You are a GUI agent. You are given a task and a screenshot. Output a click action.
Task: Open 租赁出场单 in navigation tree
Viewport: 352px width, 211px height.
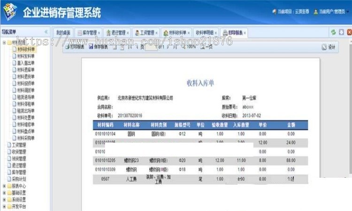(26, 111)
